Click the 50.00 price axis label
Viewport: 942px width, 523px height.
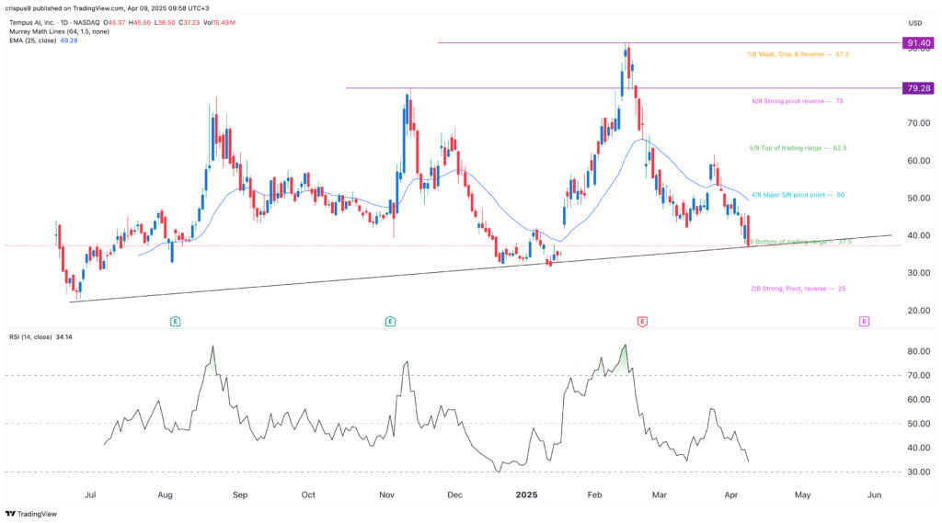pyautogui.click(x=919, y=199)
